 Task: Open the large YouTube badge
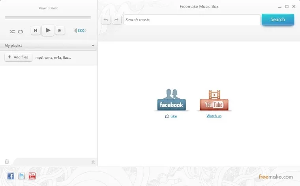[x=214, y=100]
